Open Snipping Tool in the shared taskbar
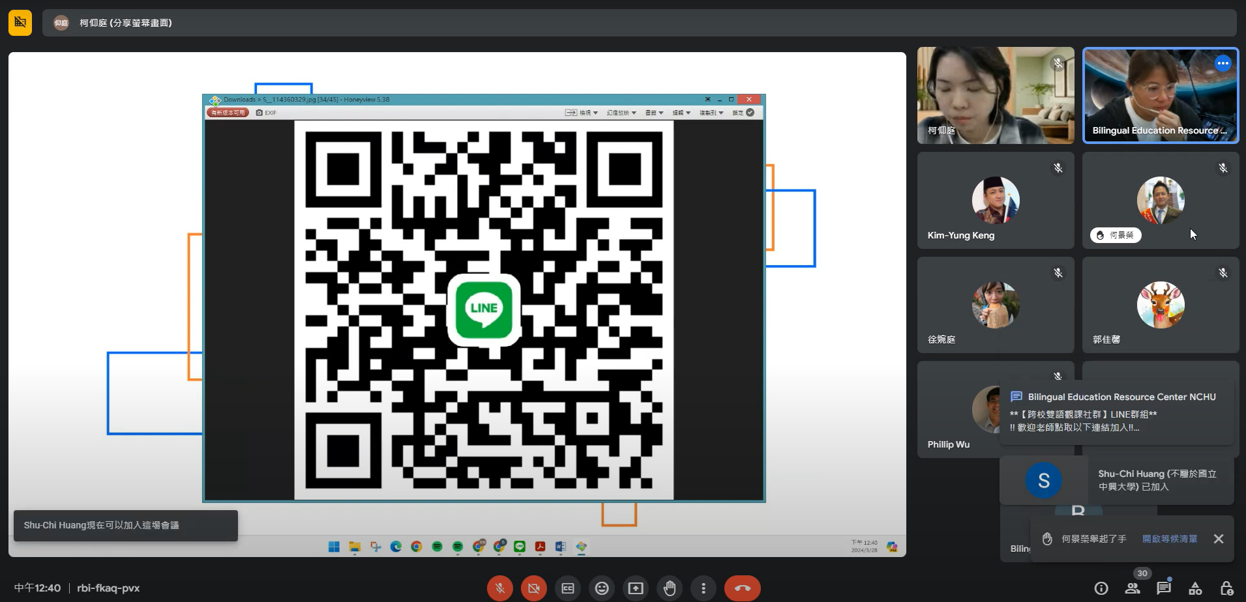This screenshot has width=1246, height=602. [376, 547]
